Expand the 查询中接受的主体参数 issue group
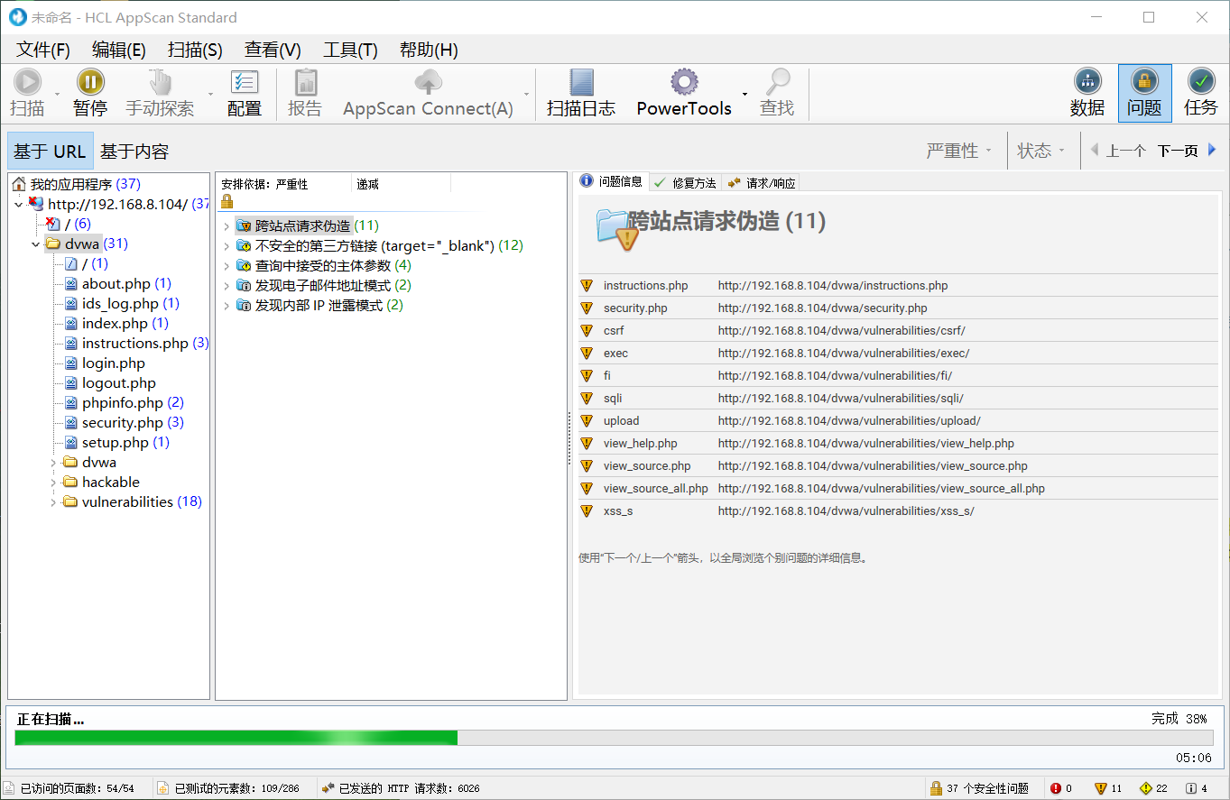The width and height of the screenshot is (1230, 800). click(227, 265)
